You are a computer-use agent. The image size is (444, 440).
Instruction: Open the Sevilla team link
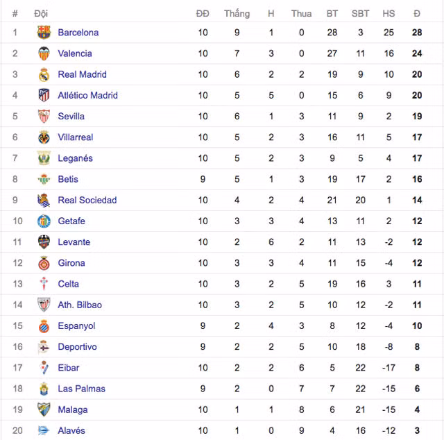pyautogui.click(x=71, y=116)
